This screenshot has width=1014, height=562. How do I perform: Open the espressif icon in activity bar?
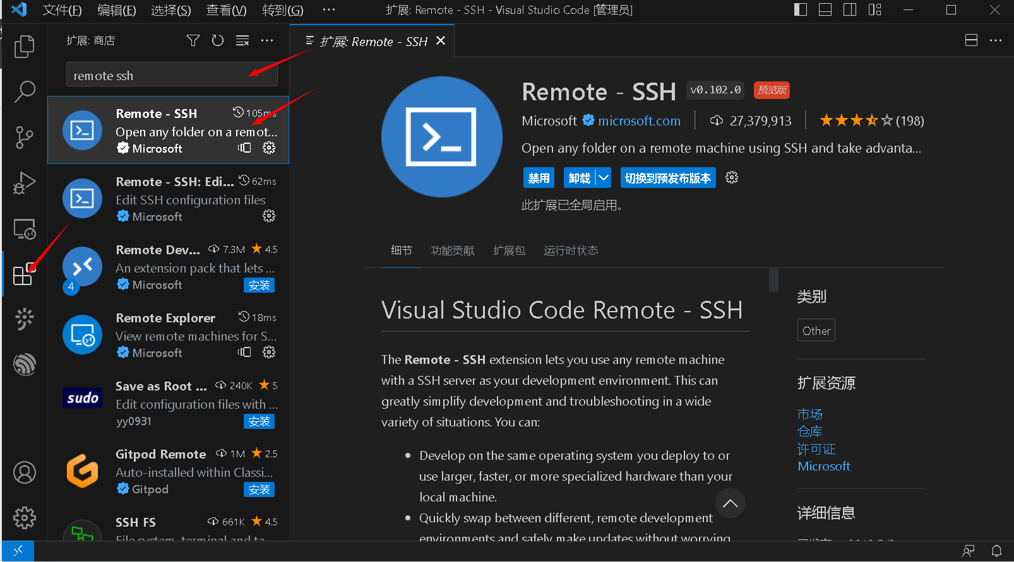(25, 364)
